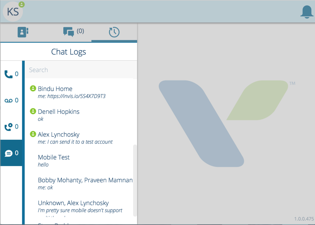Click the green presence status on avatar
This screenshot has width=315, height=225.
22,4
